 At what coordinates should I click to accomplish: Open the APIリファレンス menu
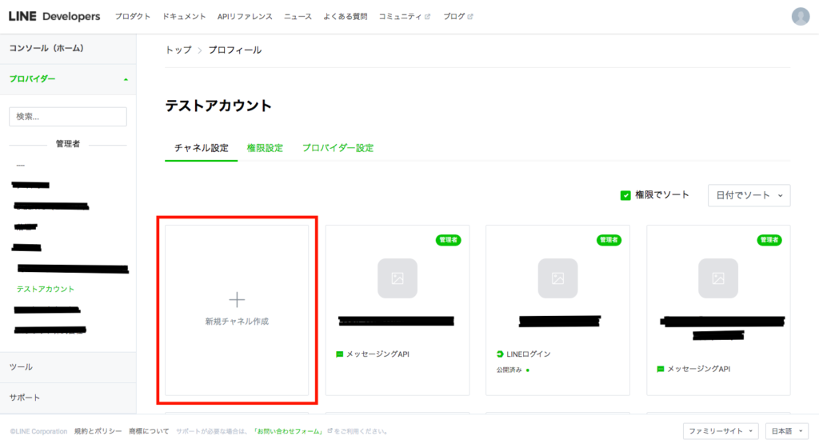coord(245,17)
